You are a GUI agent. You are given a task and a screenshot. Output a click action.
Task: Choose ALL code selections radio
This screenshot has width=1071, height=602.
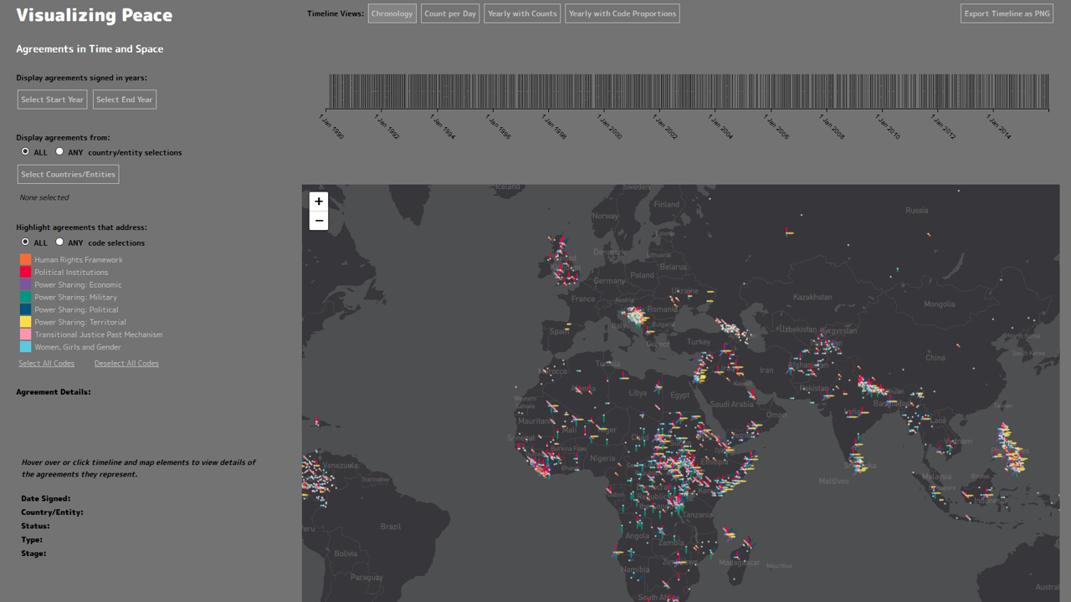tap(25, 242)
